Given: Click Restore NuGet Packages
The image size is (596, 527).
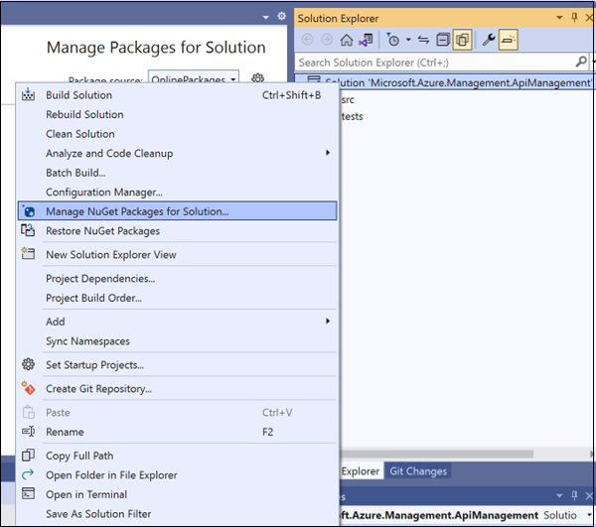Looking at the screenshot, I should tap(177, 231).
